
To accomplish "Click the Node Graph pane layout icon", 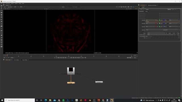I will coord(4,60).
